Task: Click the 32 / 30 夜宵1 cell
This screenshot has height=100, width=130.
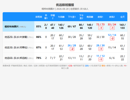Action: click(100, 37)
